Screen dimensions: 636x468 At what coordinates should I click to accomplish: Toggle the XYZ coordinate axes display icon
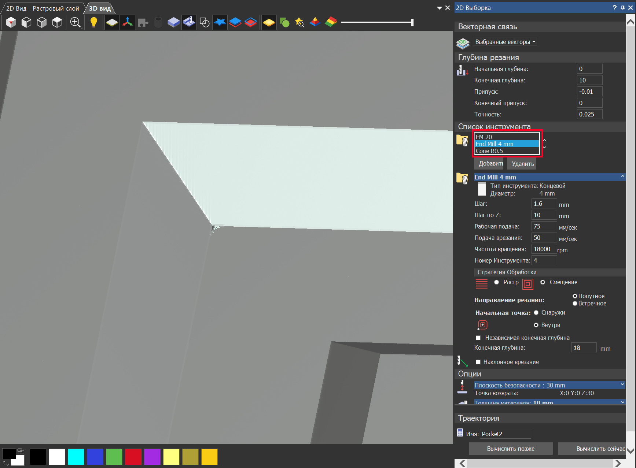tap(128, 22)
